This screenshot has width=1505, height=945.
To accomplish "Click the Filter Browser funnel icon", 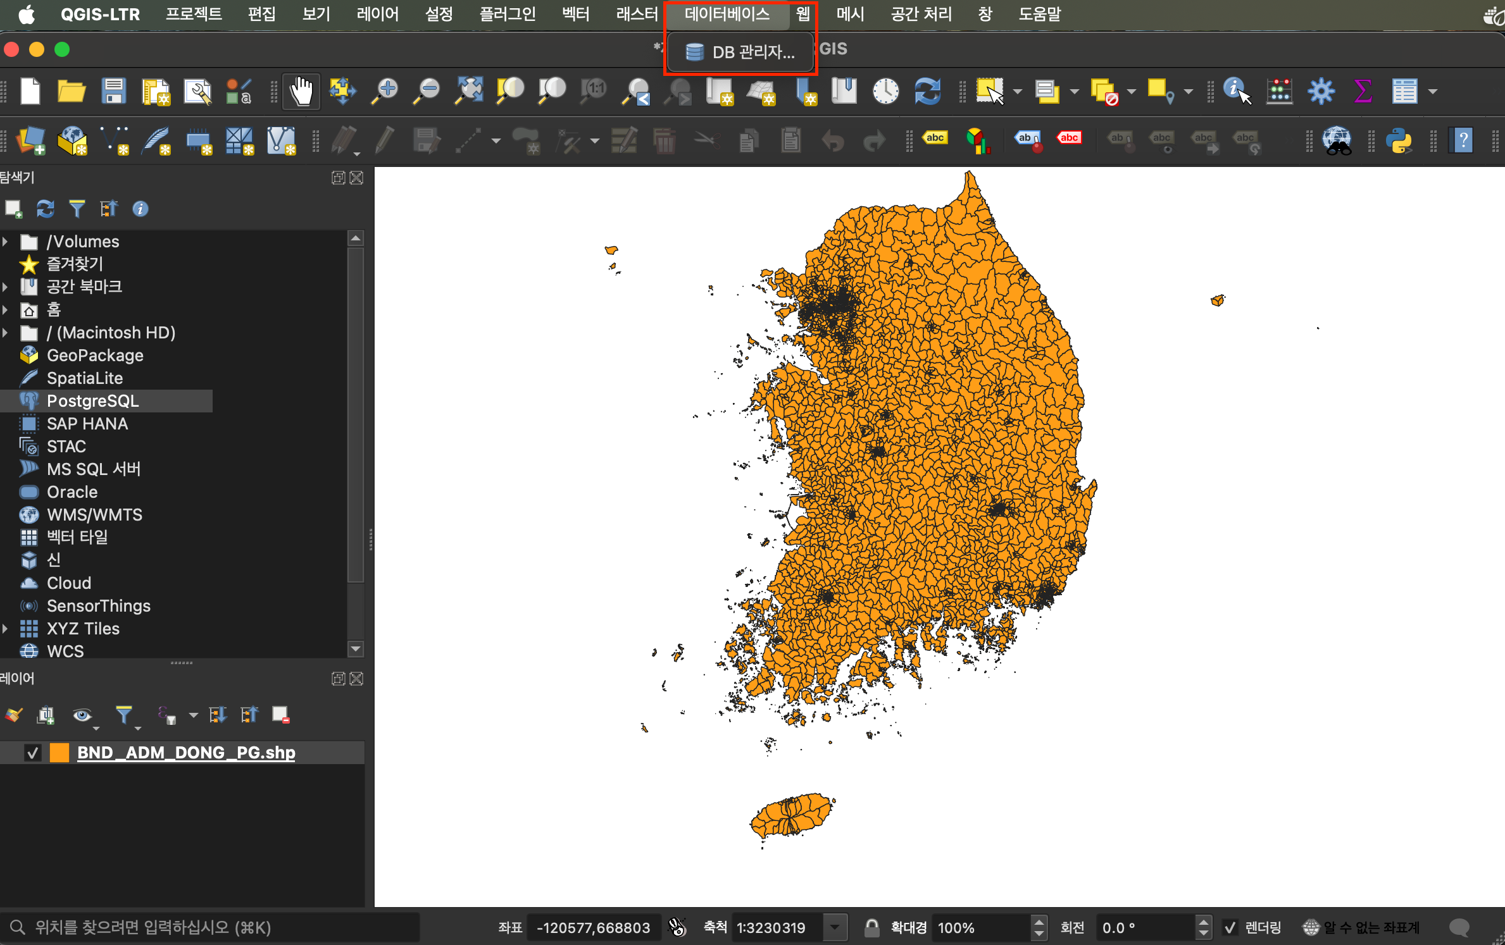I will (x=77, y=209).
